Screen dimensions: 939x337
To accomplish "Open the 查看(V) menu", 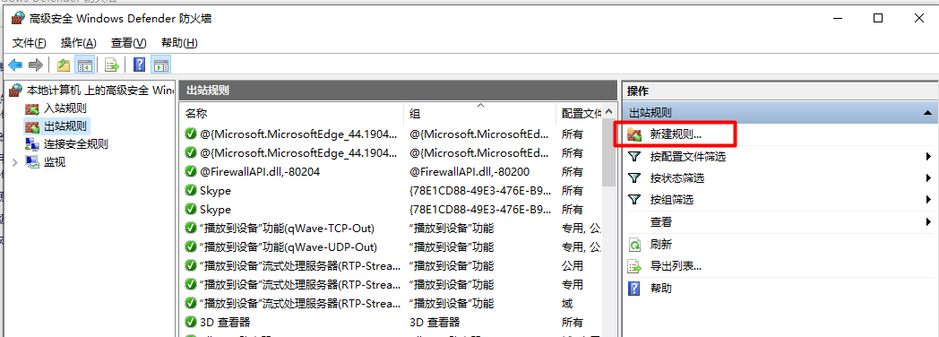I will [129, 43].
